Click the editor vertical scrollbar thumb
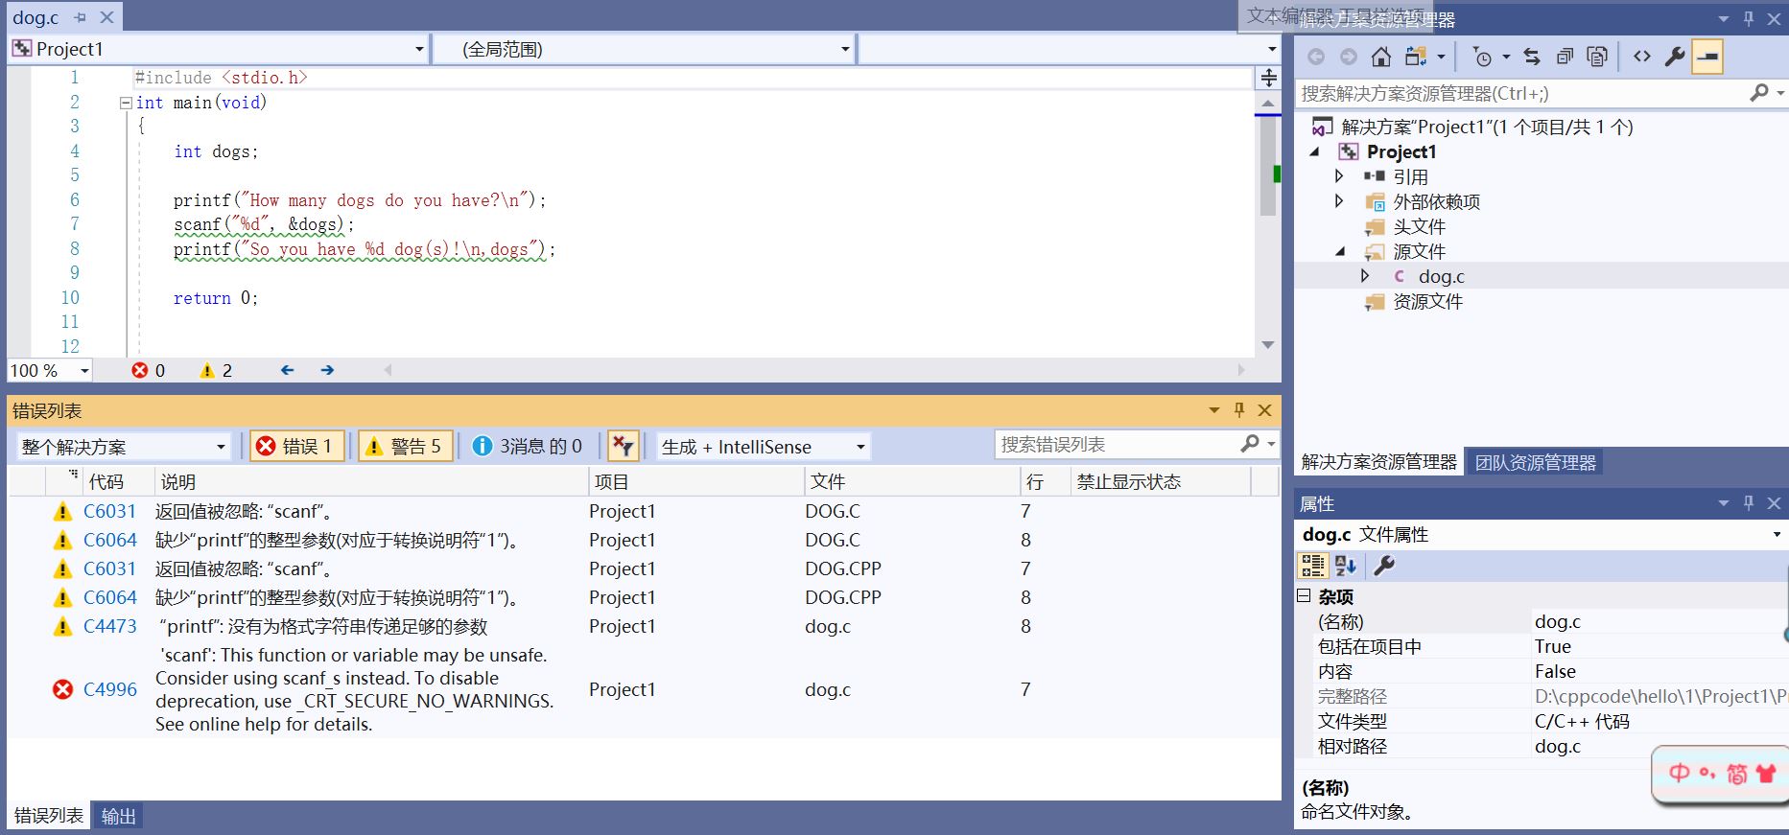The width and height of the screenshot is (1789, 835). point(1268,165)
